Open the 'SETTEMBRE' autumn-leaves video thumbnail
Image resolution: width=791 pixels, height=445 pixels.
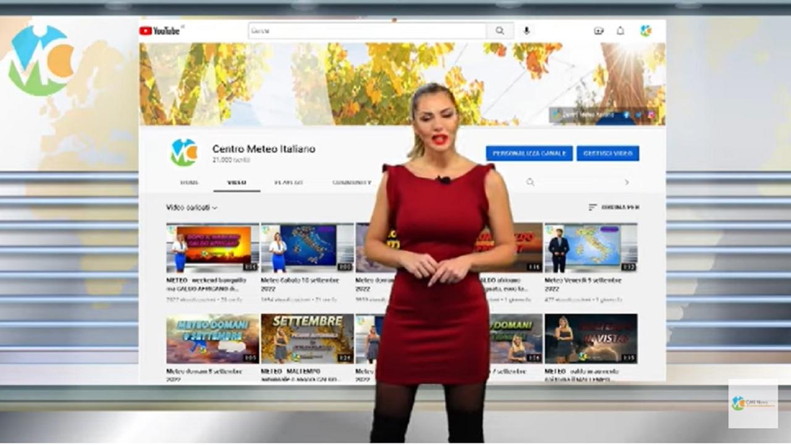(x=307, y=339)
